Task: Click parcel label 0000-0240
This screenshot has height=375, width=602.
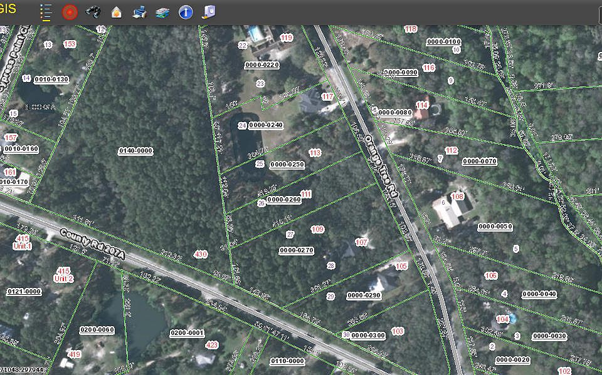Action: point(266,125)
